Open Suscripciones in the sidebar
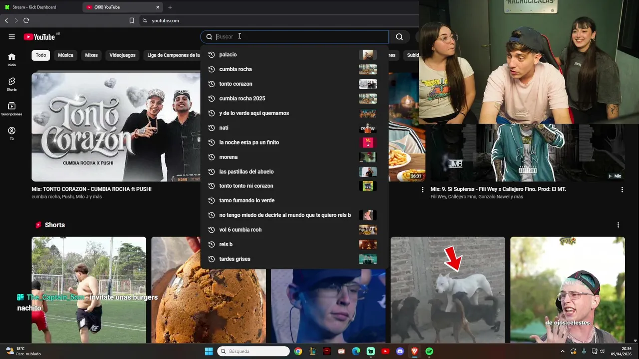Viewport: 639px width, 359px height. (x=12, y=109)
